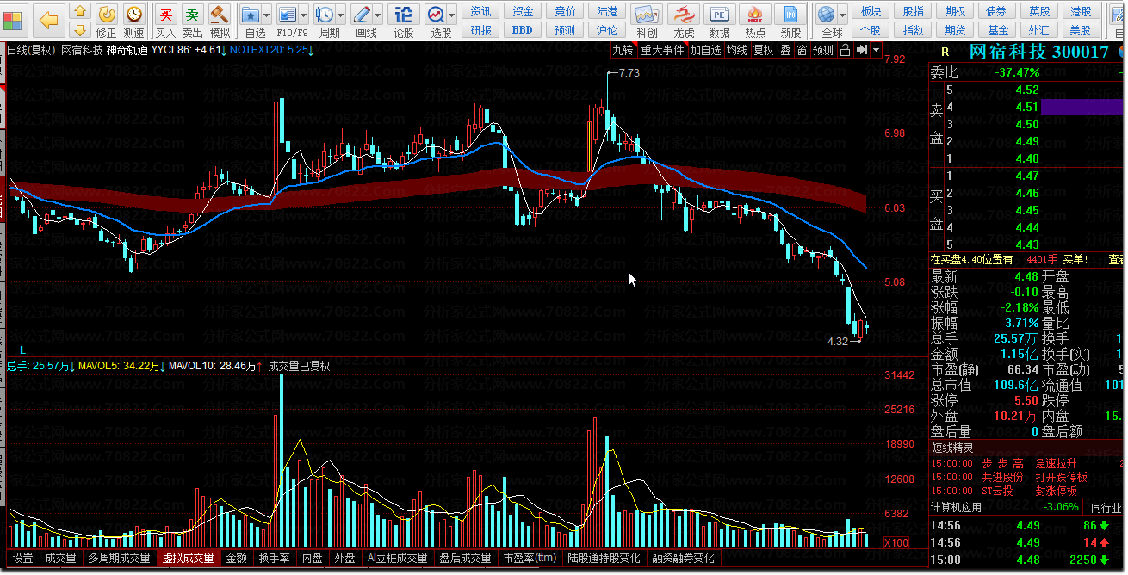Click the 卖出 sell icon

point(193,21)
